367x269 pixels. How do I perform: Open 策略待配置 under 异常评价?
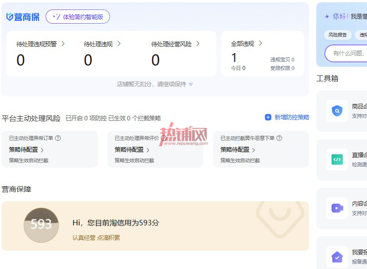[x=132, y=149]
